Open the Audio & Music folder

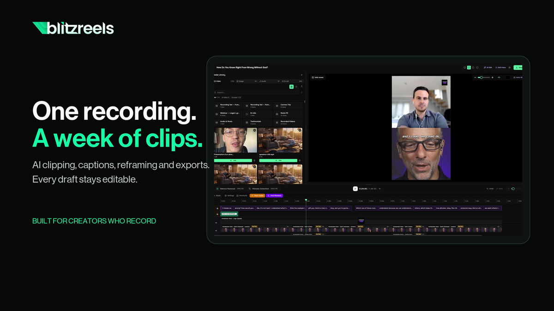click(x=229, y=123)
